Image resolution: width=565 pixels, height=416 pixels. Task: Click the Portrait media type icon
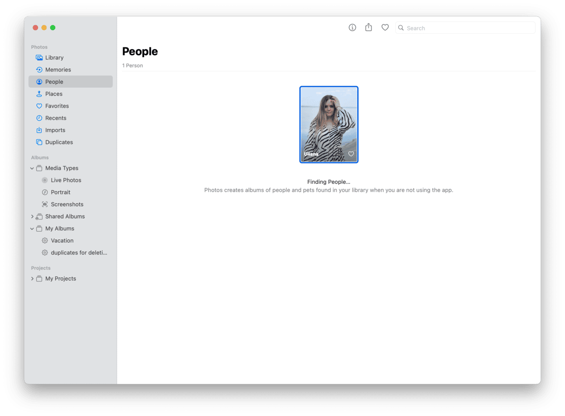click(x=45, y=192)
